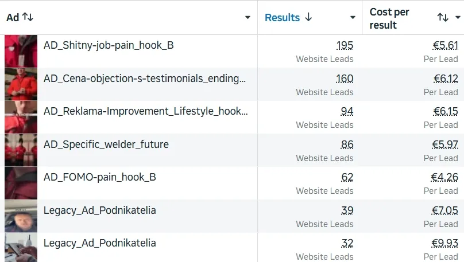Open thumbnail of first Legacy_Ad_Podnikatelia
Image resolution: width=464 pixels, height=262 pixels.
21,216
